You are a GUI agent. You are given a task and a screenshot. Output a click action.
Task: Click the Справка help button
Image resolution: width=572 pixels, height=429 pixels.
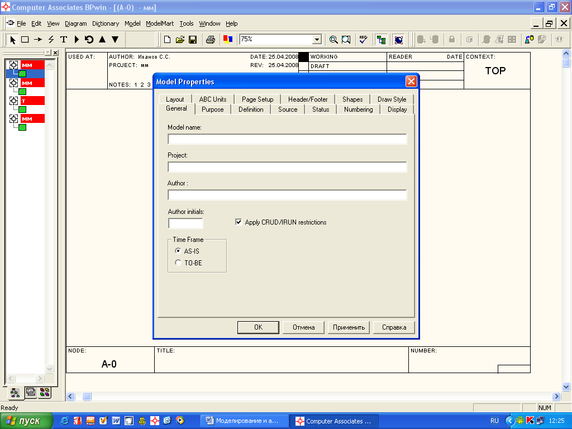pos(394,327)
